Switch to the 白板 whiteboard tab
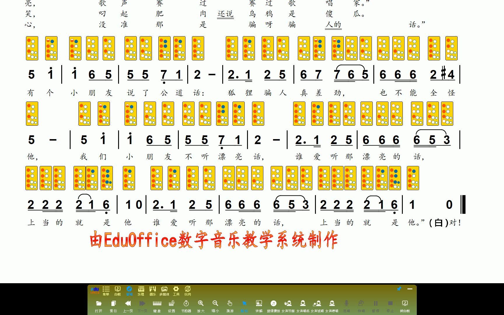Image resolution: width=504 pixels, height=315 pixels. (118, 291)
